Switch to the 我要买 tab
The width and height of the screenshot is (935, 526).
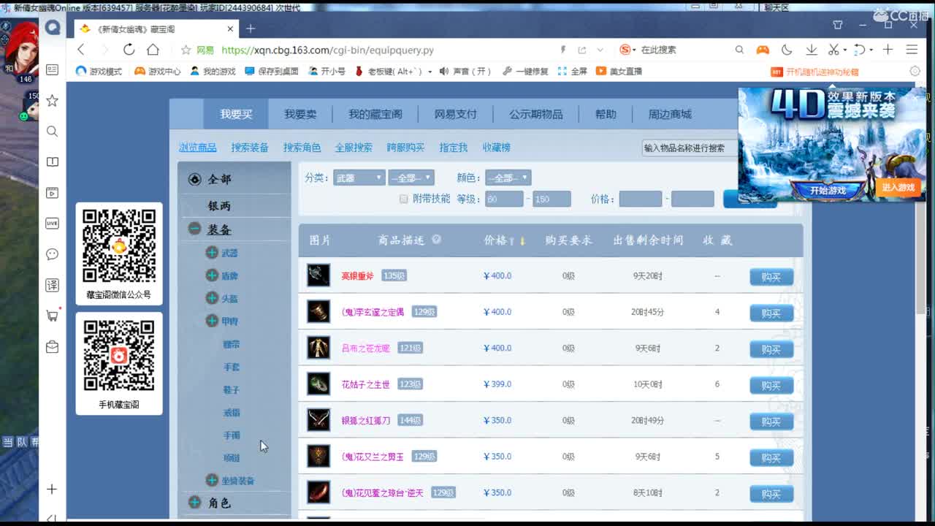[x=236, y=114]
